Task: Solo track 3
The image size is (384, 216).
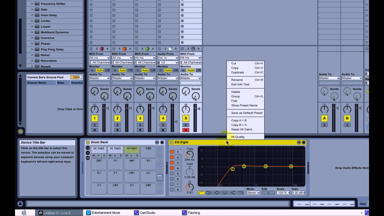Action: (x=140, y=125)
